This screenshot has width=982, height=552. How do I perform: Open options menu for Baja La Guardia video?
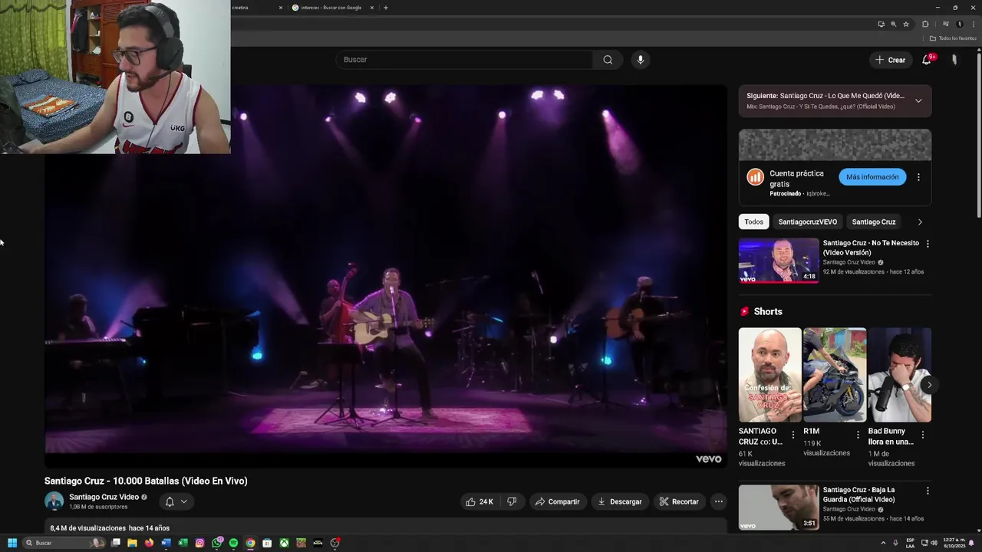[928, 491]
